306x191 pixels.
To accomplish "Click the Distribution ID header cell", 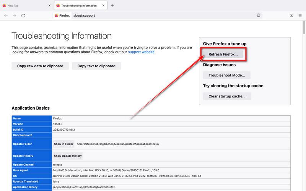I will (32, 135).
